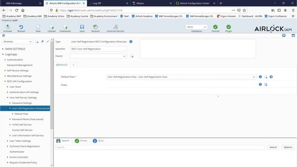Select Password Management in tree
The image size is (297, 167).
(x=19, y=65)
